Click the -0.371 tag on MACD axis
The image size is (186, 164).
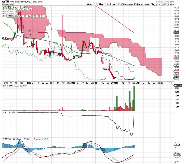click(x=177, y=157)
